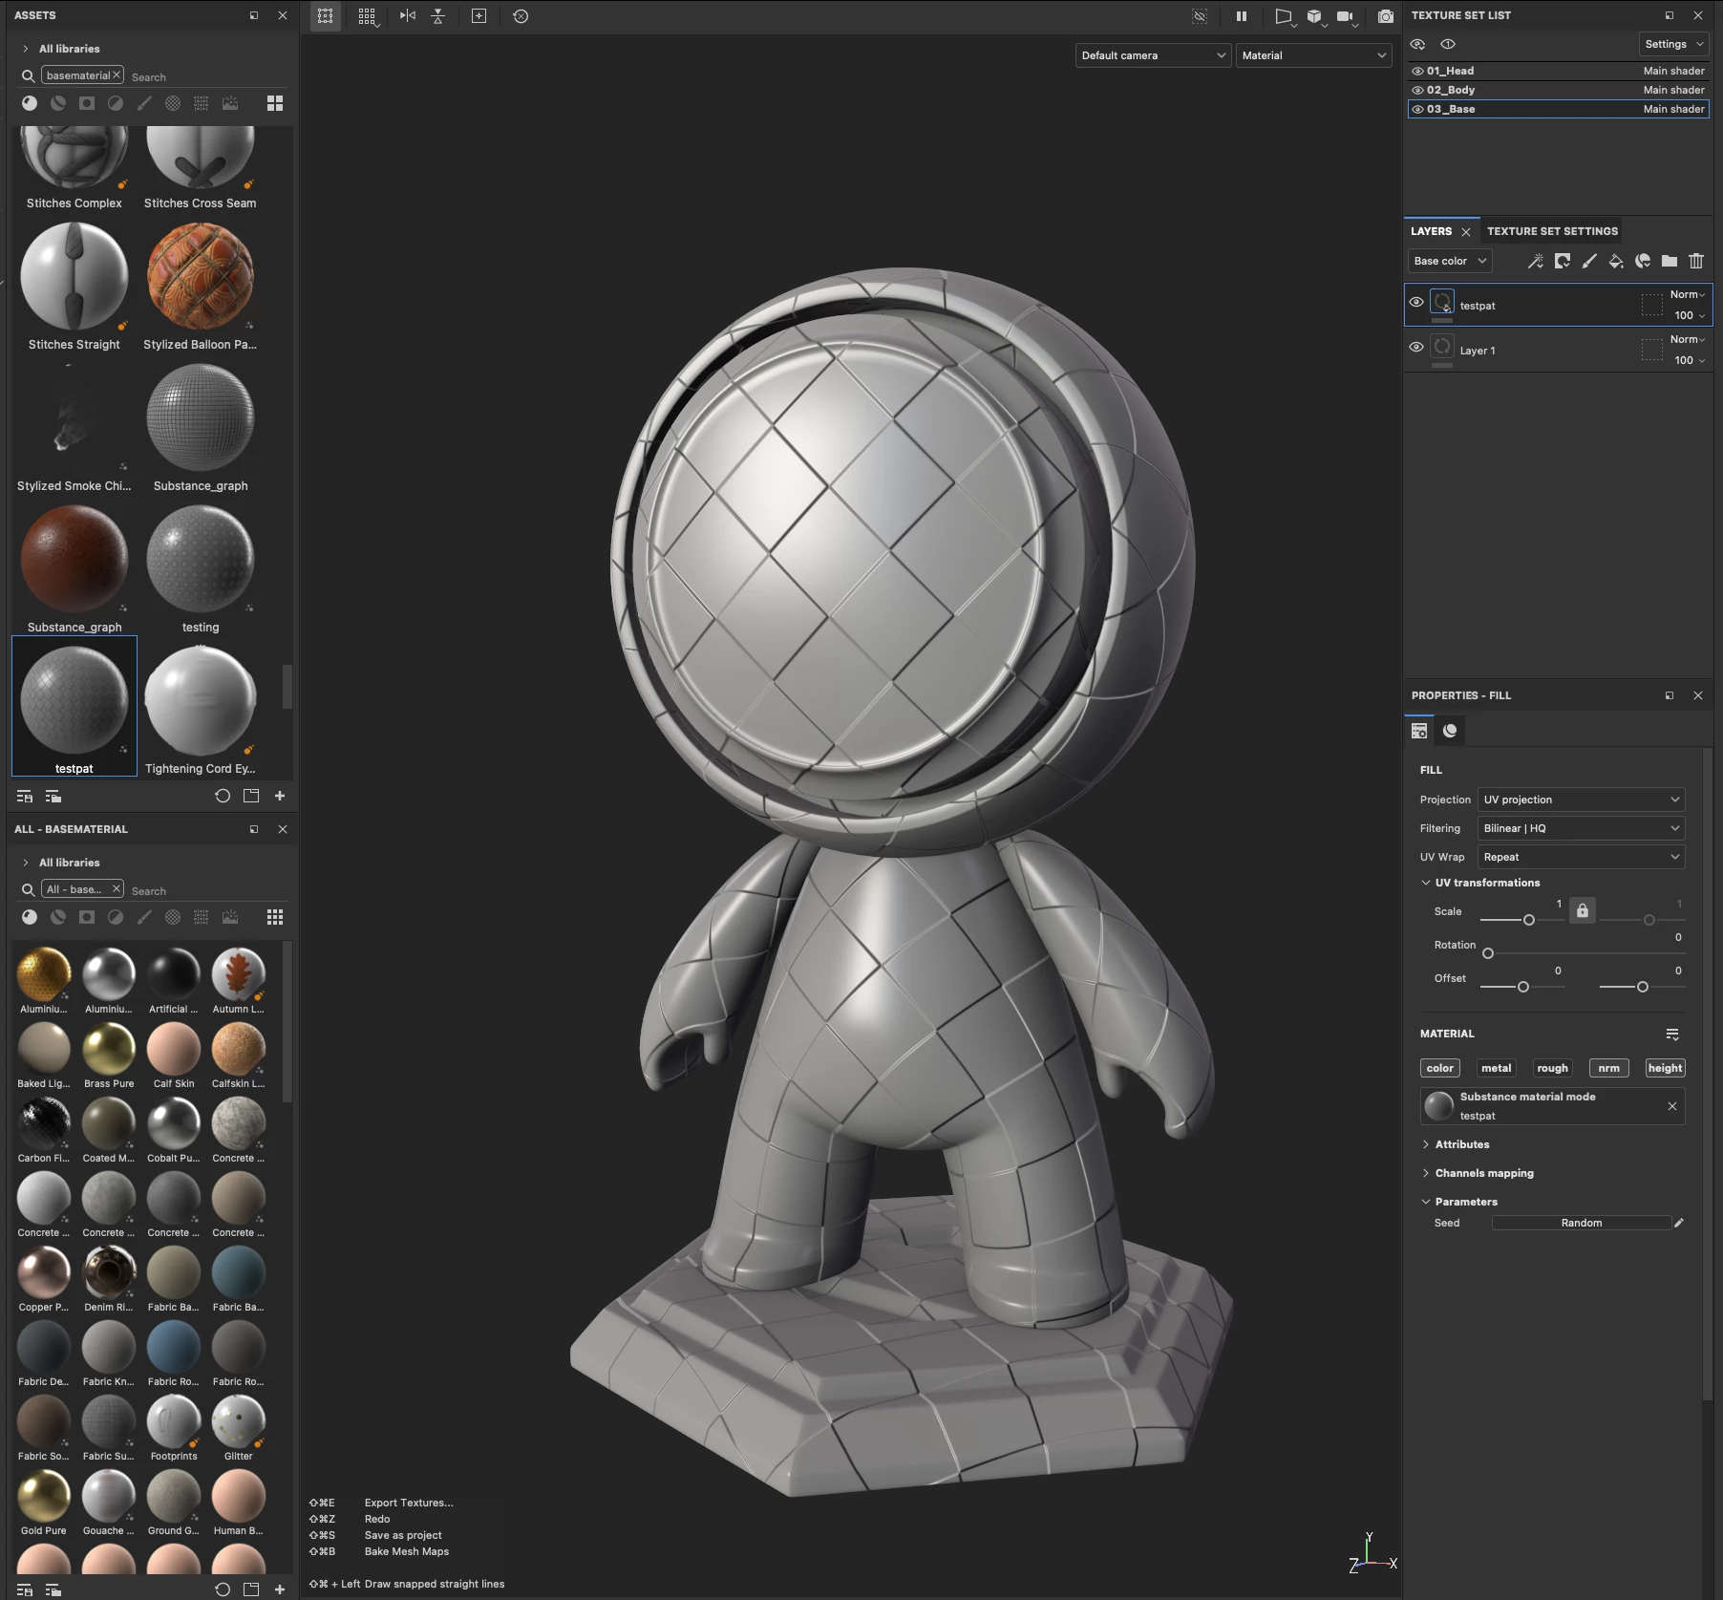Image resolution: width=1723 pixels, height=1600 pixels.
Task: Open the Material section options menu icon
Action: click(x=1672, y=1034)
